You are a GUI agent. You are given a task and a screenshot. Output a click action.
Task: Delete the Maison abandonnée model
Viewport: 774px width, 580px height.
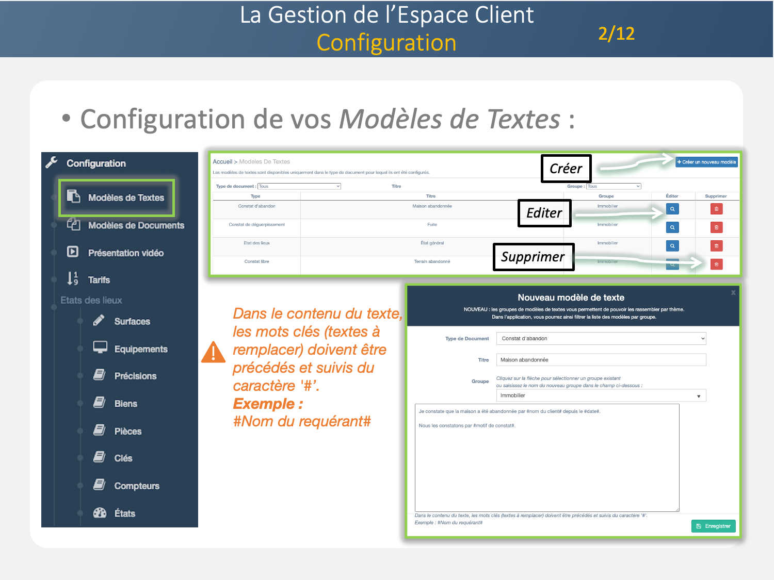click(x=716, y=209)
